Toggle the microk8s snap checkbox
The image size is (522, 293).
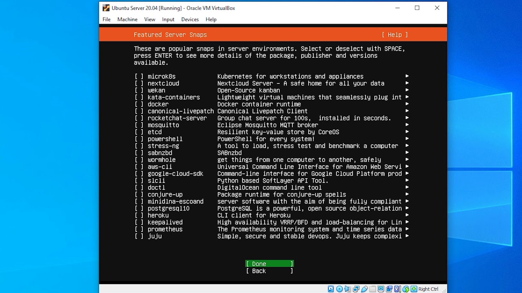[139, 77]
